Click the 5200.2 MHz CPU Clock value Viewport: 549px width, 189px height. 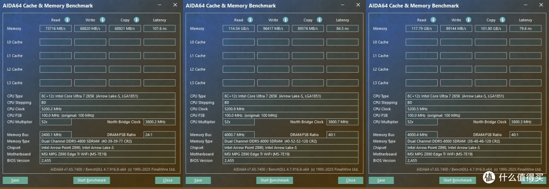click(x=107, y=109)
